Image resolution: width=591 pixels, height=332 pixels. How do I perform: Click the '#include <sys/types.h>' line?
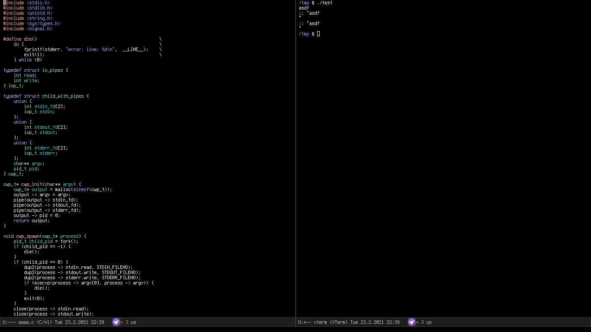point(32,23)
